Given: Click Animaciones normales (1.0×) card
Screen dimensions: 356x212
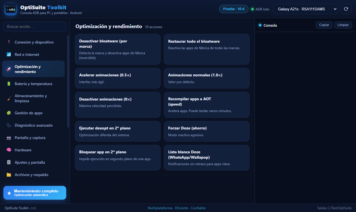Looking at the screenshot, I should coord(207,78).
